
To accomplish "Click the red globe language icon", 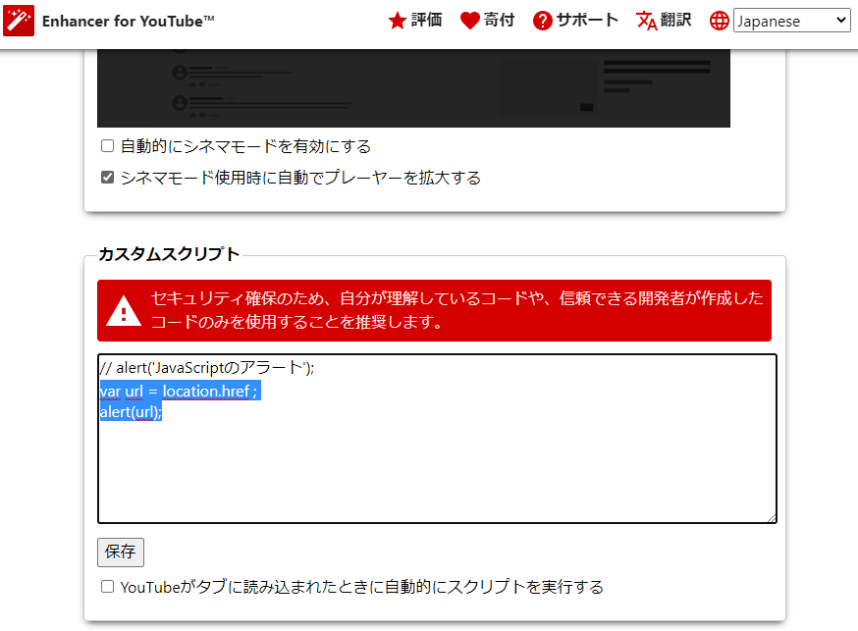I will [719, 21].
